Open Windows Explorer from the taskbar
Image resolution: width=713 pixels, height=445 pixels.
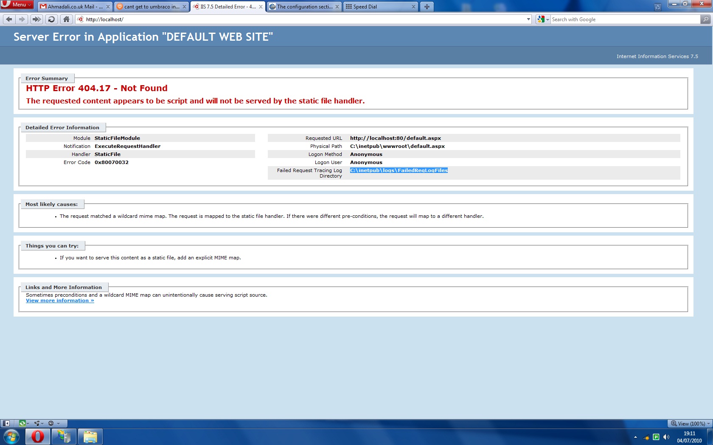[90, 437]
